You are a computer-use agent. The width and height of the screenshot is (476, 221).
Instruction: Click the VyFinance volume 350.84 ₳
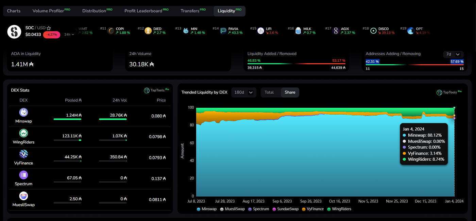coord(119,157)
